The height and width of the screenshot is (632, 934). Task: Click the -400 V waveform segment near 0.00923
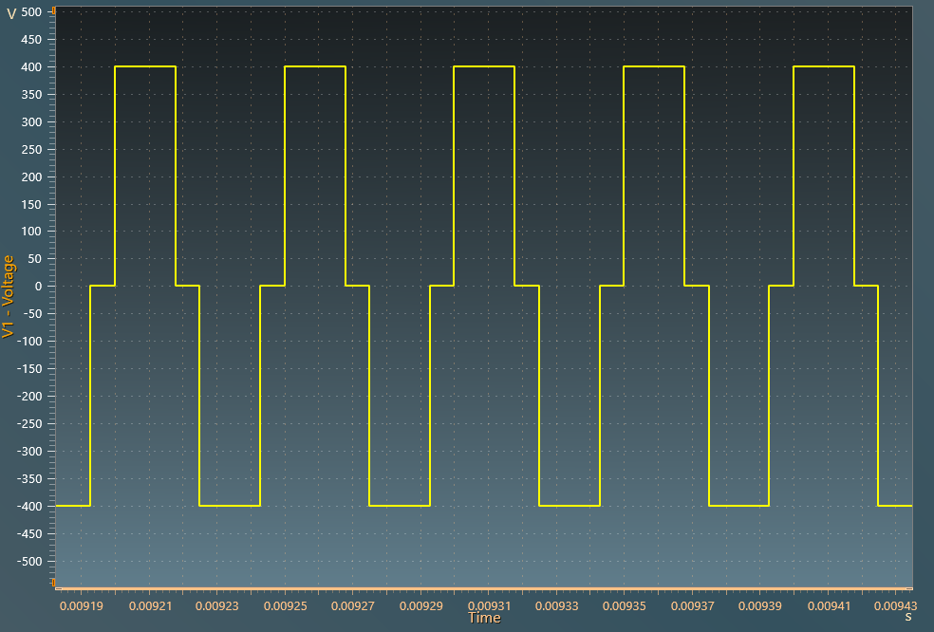point(230,506)
